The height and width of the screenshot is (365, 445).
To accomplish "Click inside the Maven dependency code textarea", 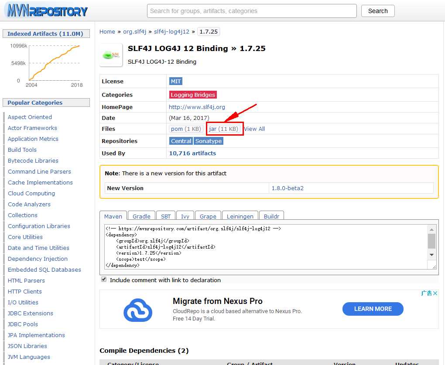I will tap(266, 247).
